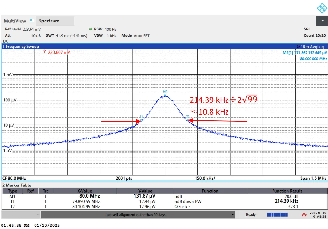Viewport: 328px width, 229px height.
Task: Click the X-Value column header
Action: [x=85, y=191]
